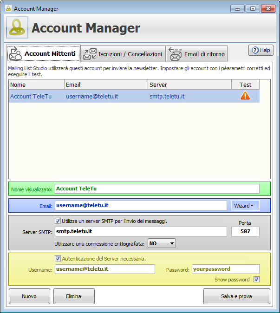Click the warning test icon for Account TeleTu
This screenshot has height=313, width=280.
click(245, 96)
